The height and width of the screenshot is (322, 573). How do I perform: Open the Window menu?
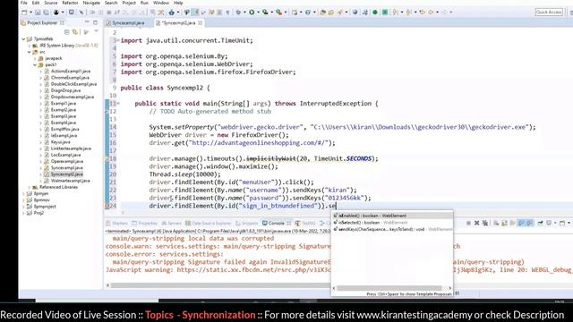click(161, 3)
